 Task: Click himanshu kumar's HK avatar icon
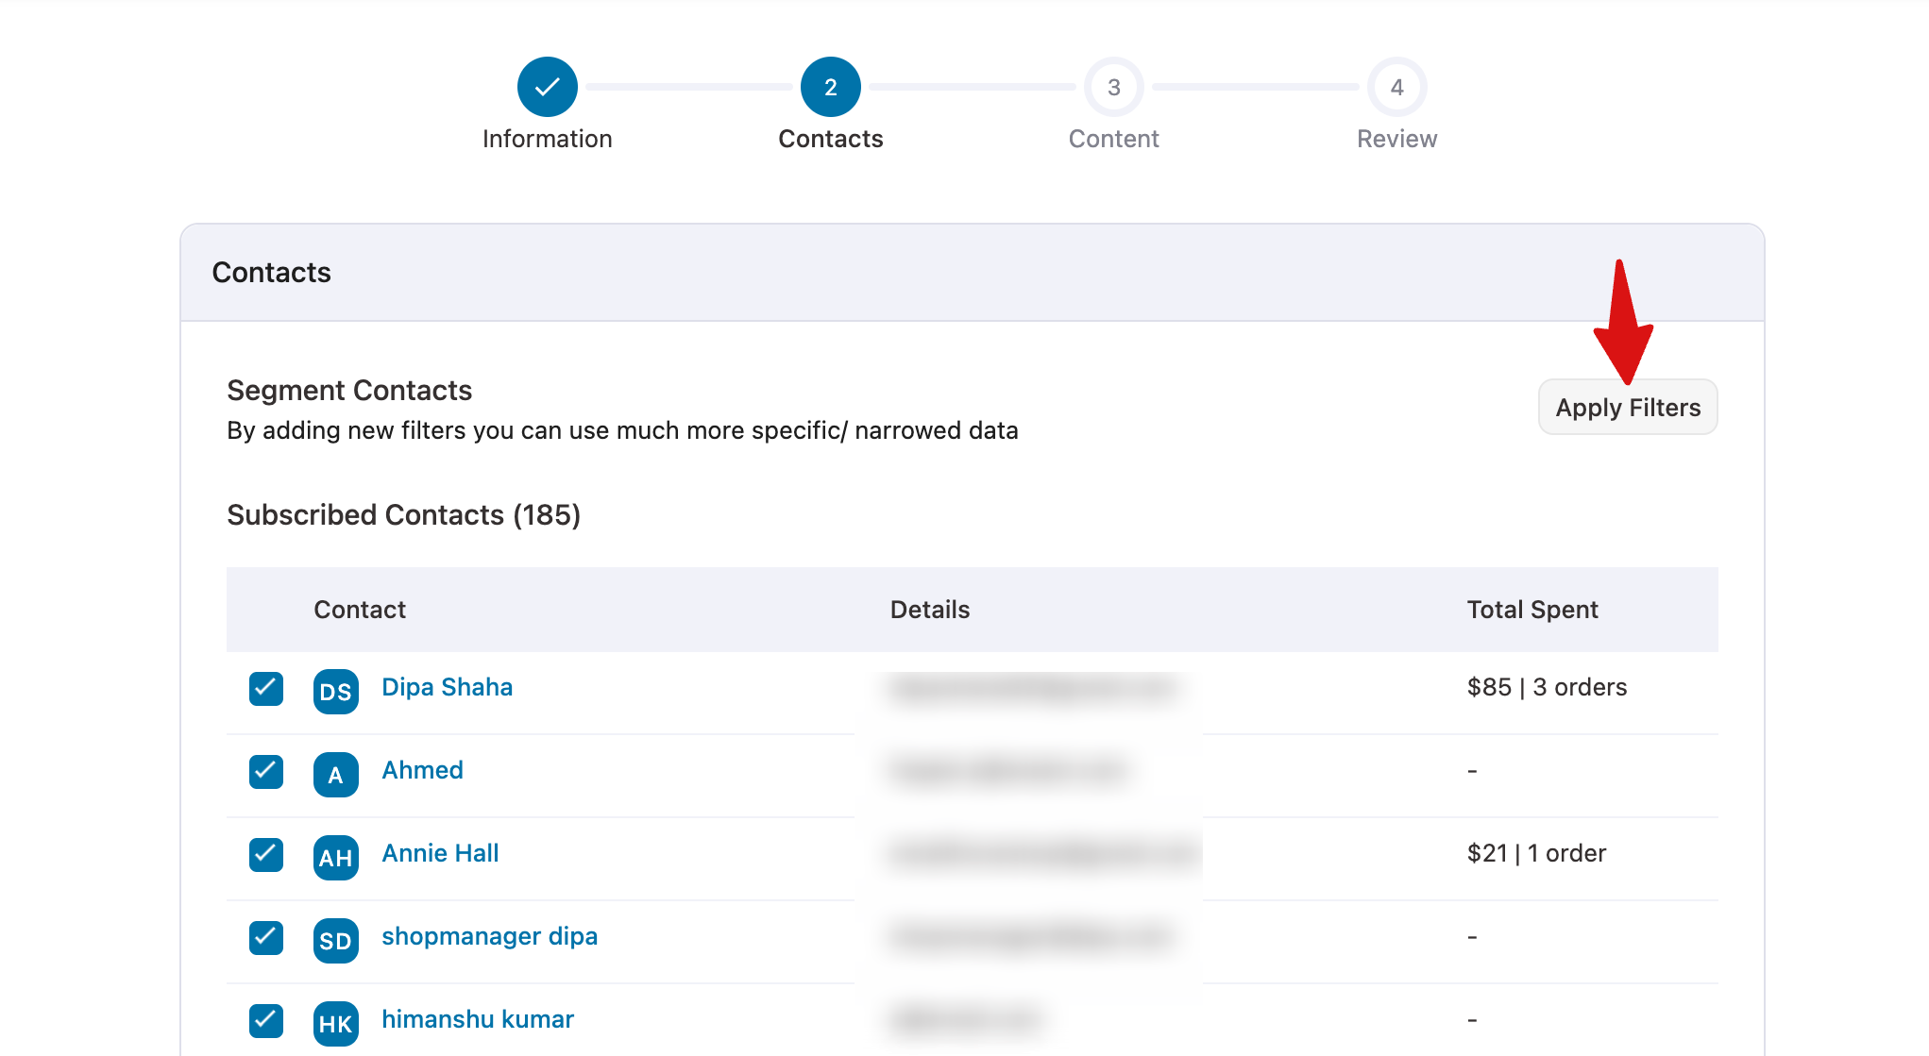[x=335, y=1024]
